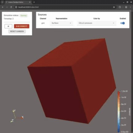
Task: Pause the simulation with the pause button
Action: [x=8, y=26]
